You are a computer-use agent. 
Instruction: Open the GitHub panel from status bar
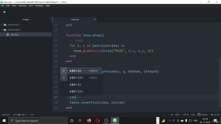click(203, 115)
